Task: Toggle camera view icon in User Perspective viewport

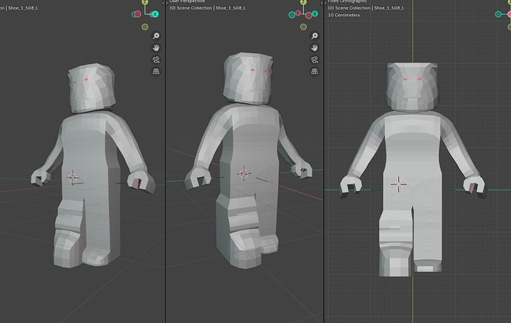Action: (x=314, y=59)
